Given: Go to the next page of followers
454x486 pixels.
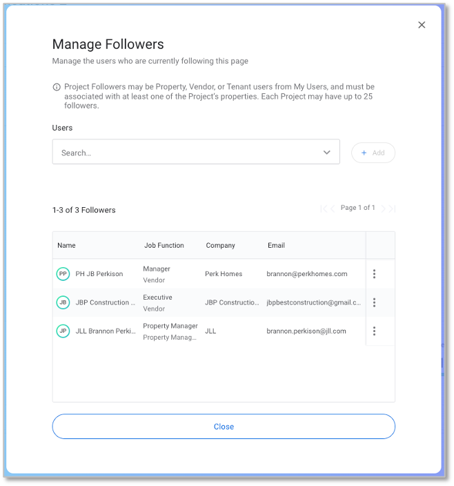Looking at the screenshot, I should coord(384,208).
